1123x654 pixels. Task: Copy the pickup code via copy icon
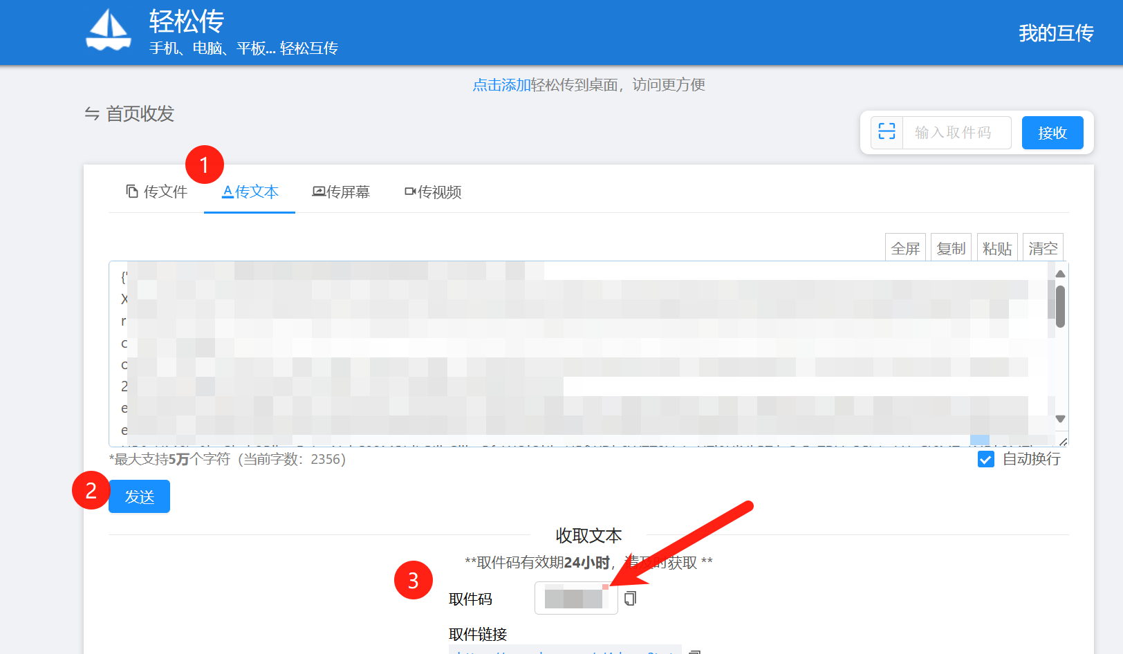(x=630, y=599)
